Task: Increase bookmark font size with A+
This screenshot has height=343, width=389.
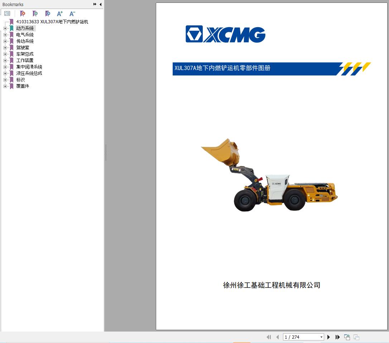Action: click(x=60, y=14)
